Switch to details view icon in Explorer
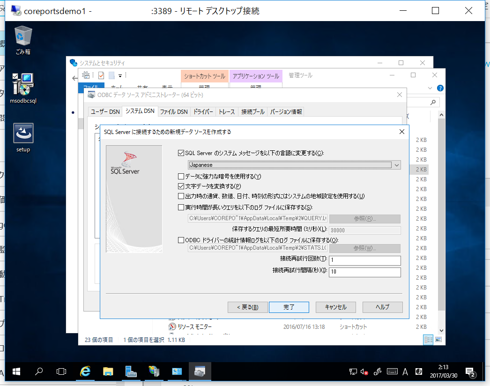The height and width of the screenshot is (386, 490). [428, 340]
